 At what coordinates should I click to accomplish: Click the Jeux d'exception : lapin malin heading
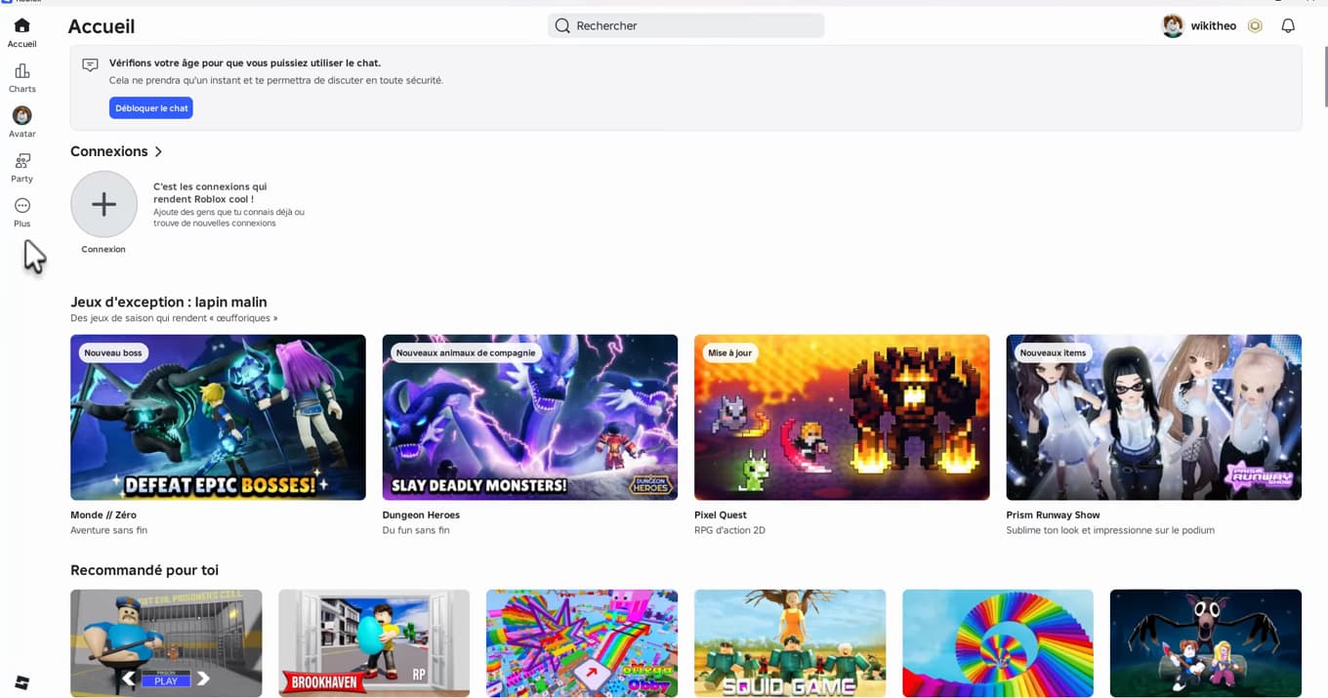pyautogui.click(x=168, y=303)
